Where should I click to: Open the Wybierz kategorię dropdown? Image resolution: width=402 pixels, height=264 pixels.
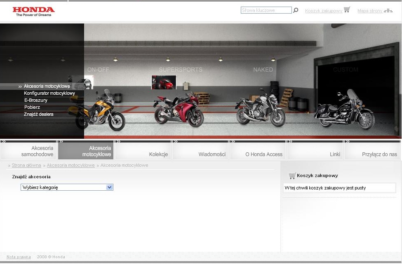[x=67, y=187]
